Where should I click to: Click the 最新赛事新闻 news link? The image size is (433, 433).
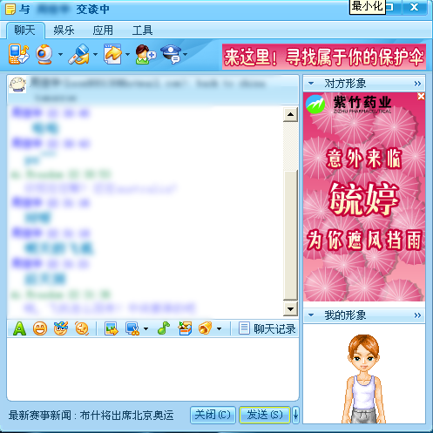(x=91, y=416)
